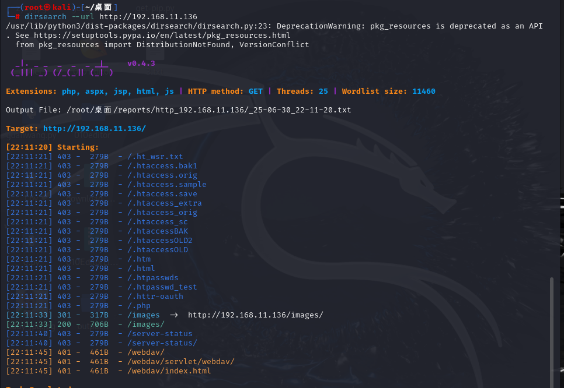564x388 pixels.
Task: Select the /webdav/index.html result path
Action: (169, 371)
